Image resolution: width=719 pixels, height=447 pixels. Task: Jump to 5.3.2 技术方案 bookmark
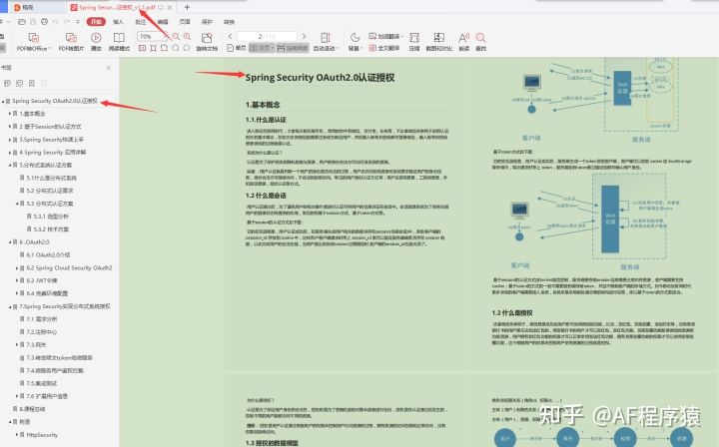coord(51,229)
